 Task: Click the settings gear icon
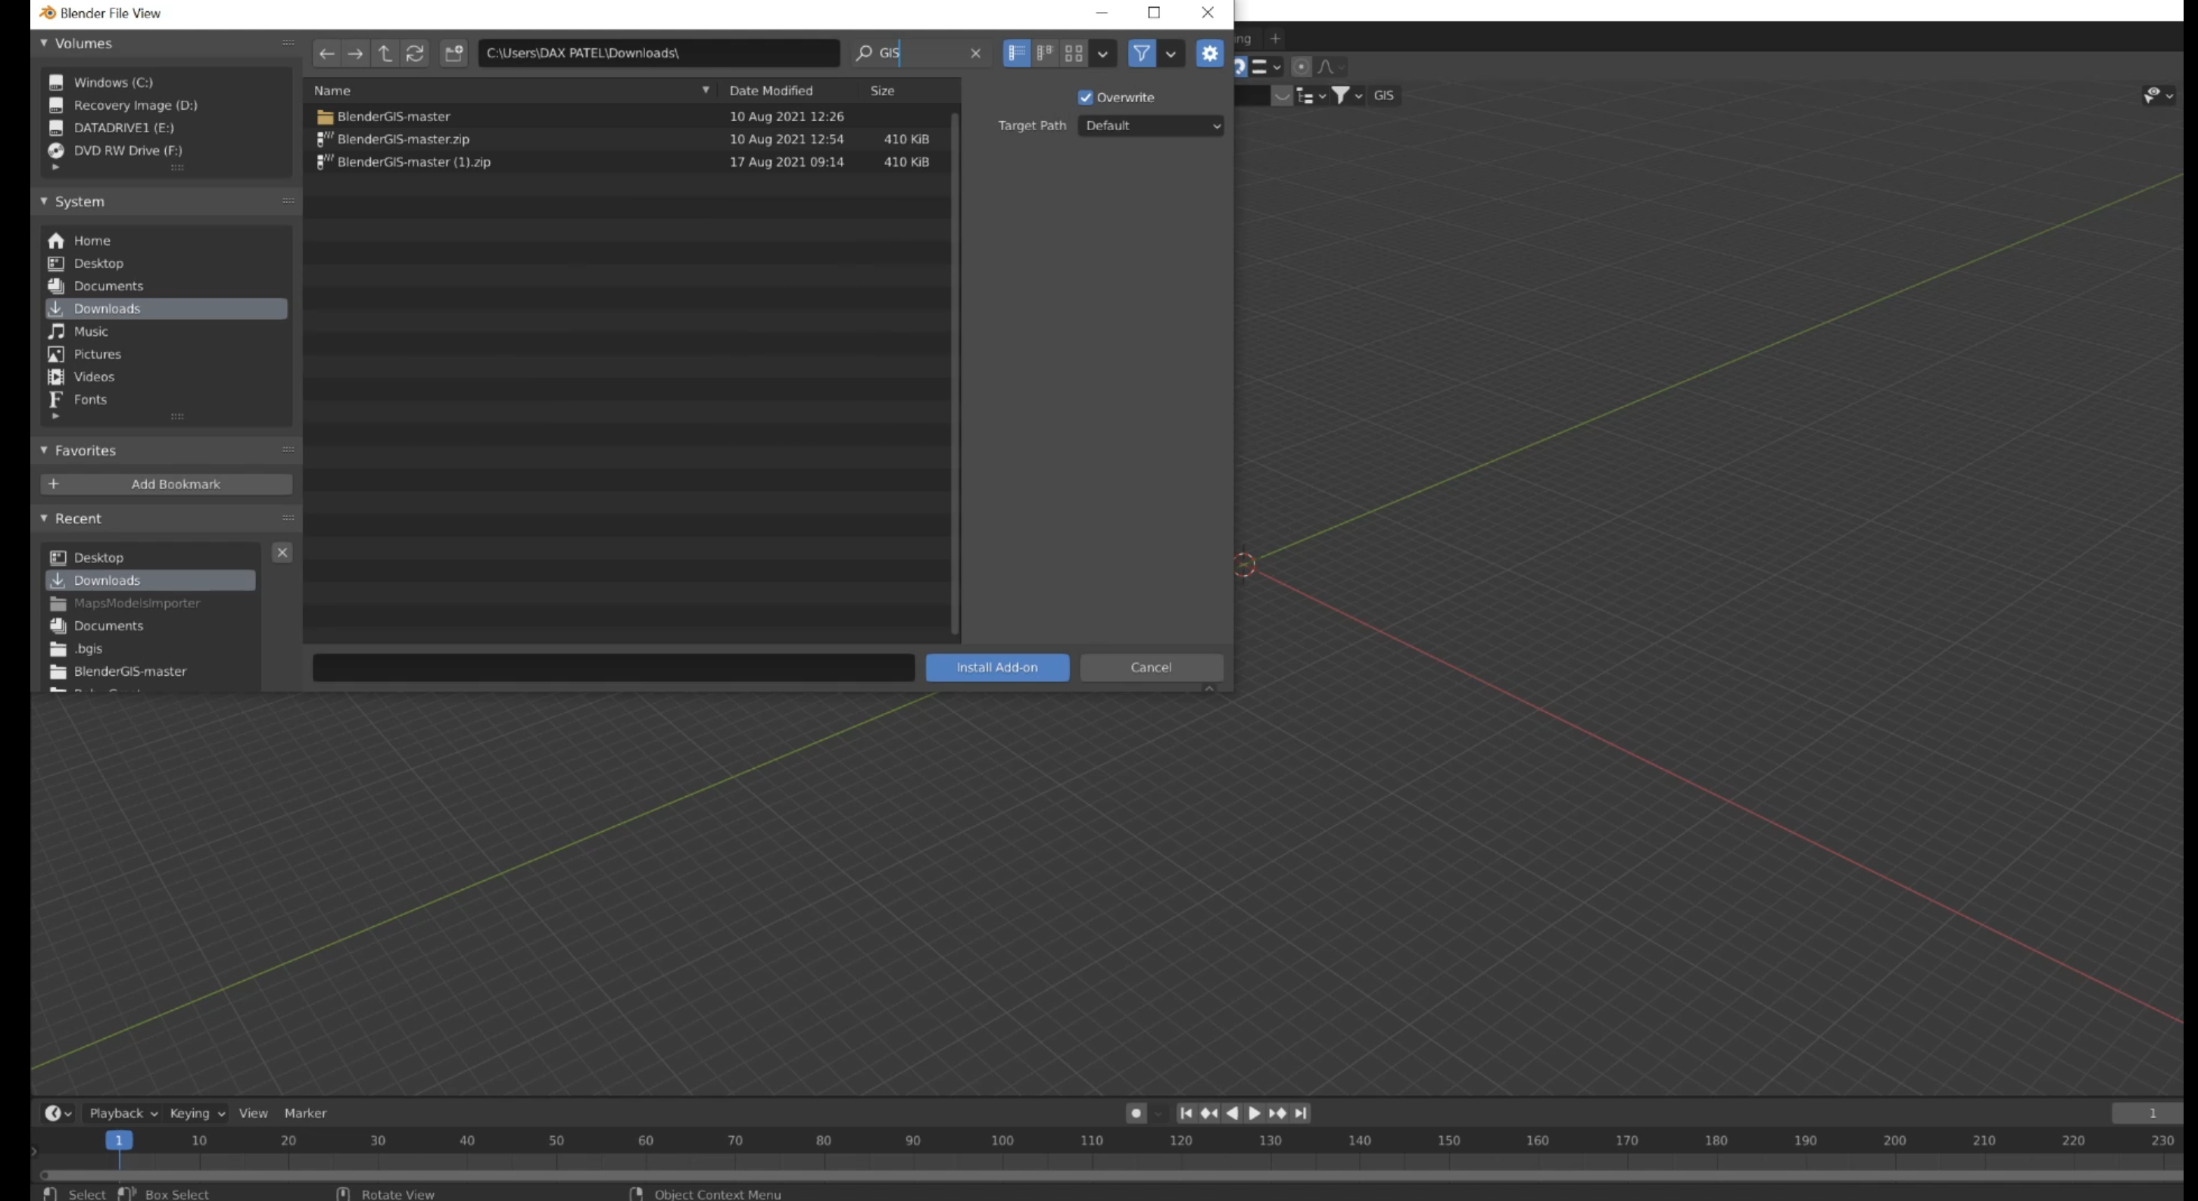1208,53
